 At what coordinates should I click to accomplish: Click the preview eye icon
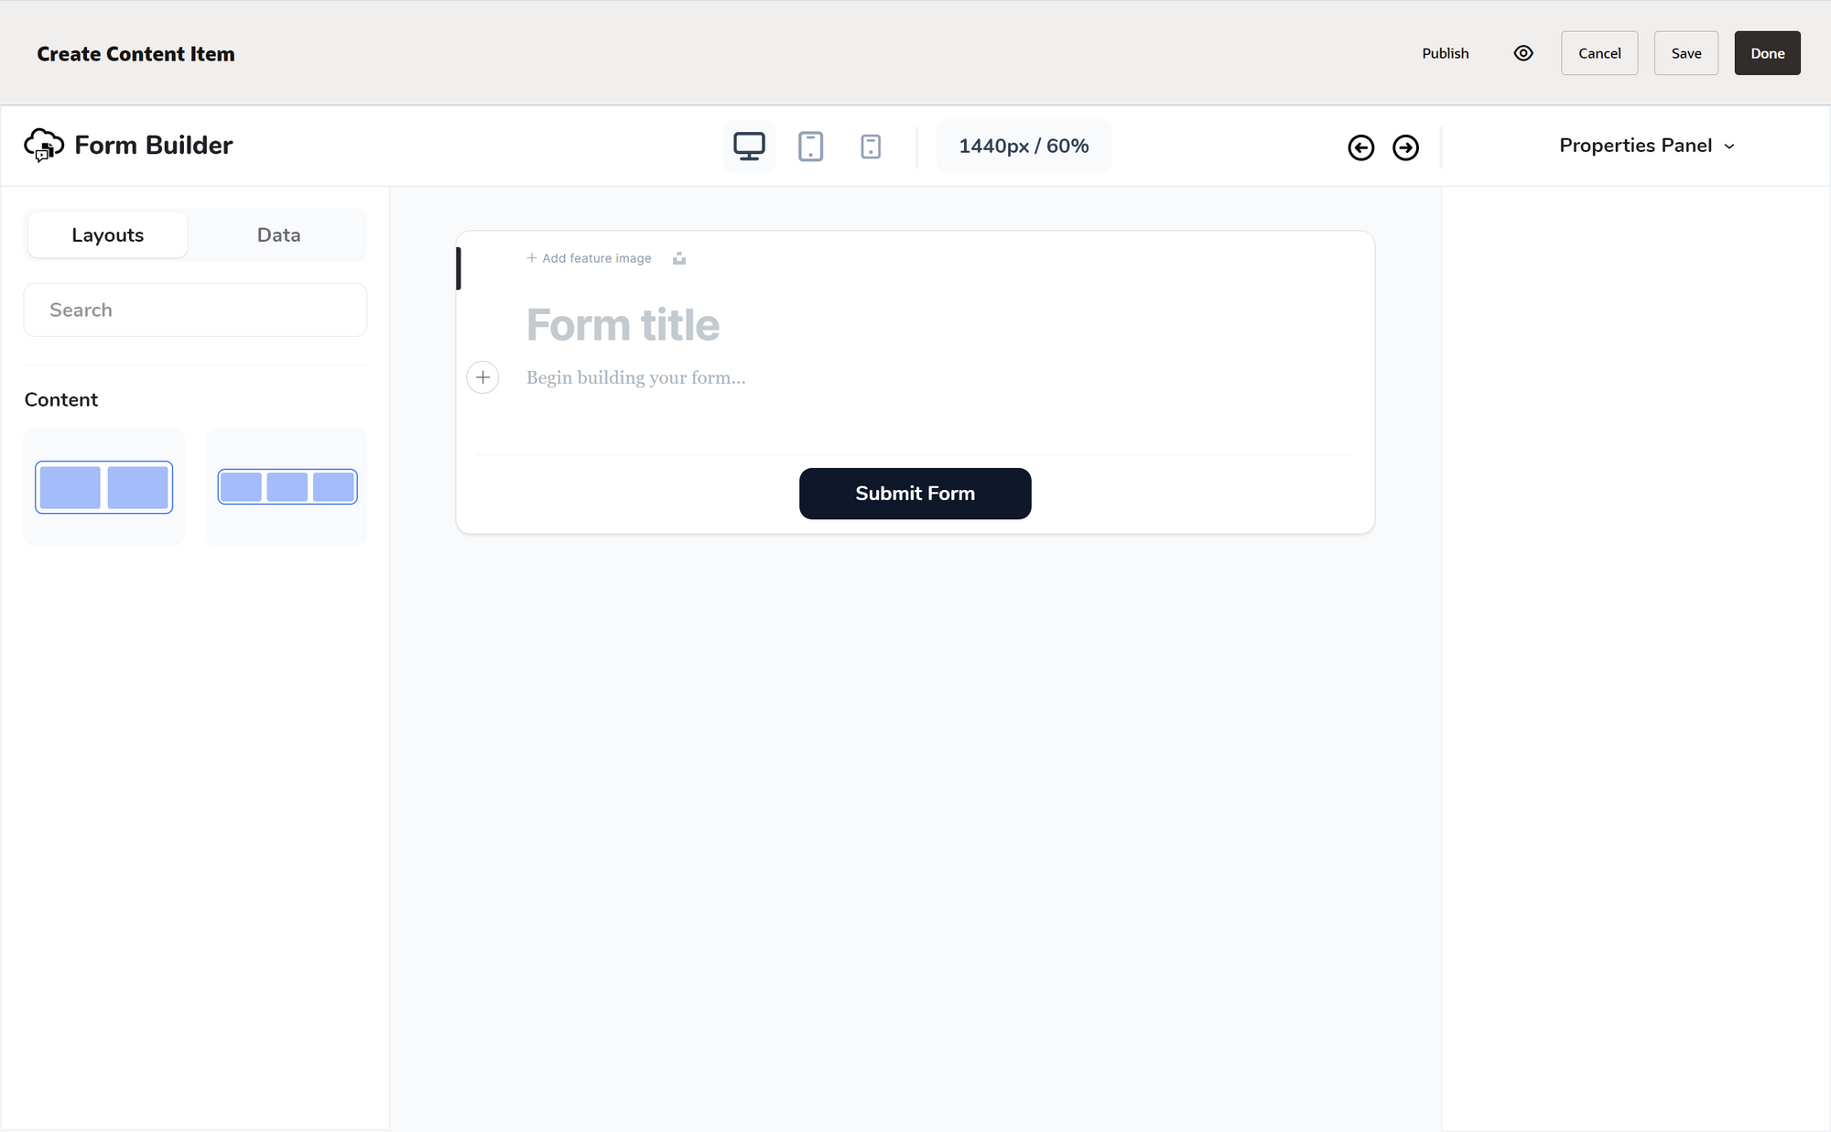pos(1523,53)
